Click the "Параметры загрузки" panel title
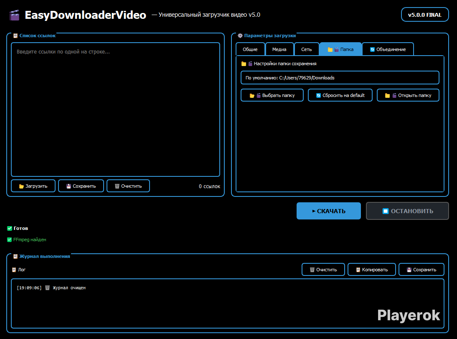 tap(270, 36)
